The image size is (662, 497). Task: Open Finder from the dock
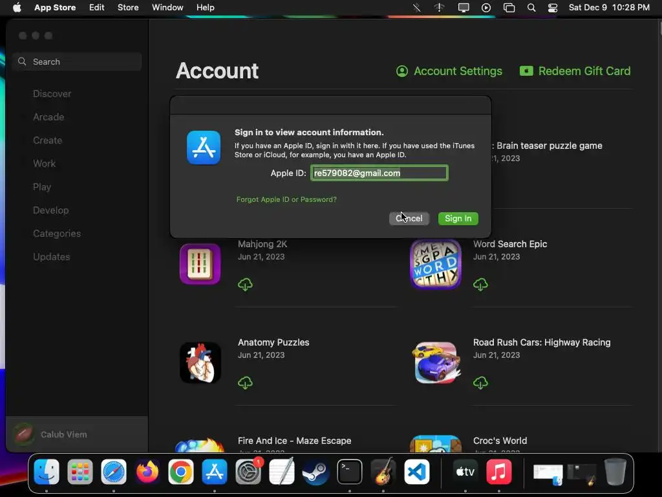pos(47,472)
